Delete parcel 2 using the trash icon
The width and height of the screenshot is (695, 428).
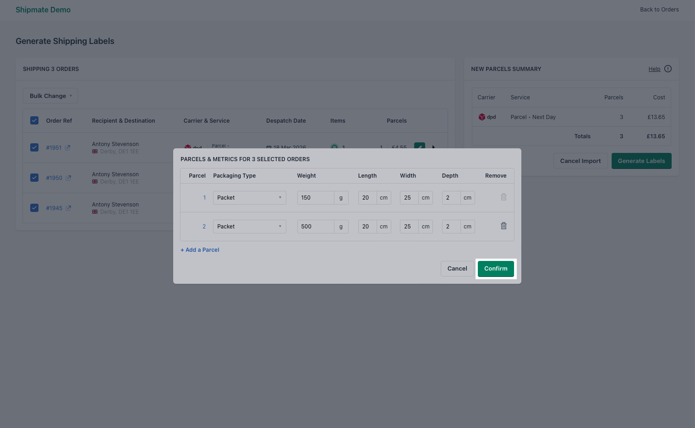503,226
